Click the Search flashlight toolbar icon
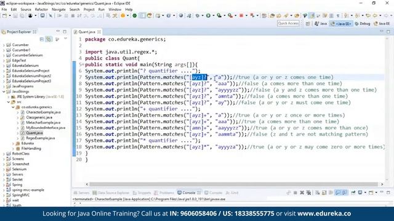 point(286,15)
